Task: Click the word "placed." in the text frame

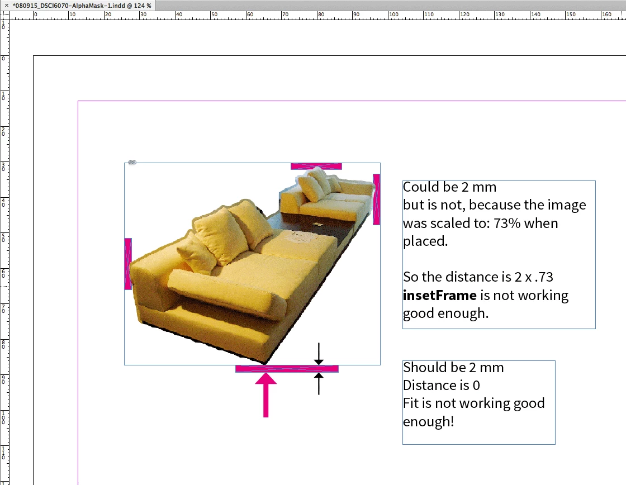Action: 425,241
